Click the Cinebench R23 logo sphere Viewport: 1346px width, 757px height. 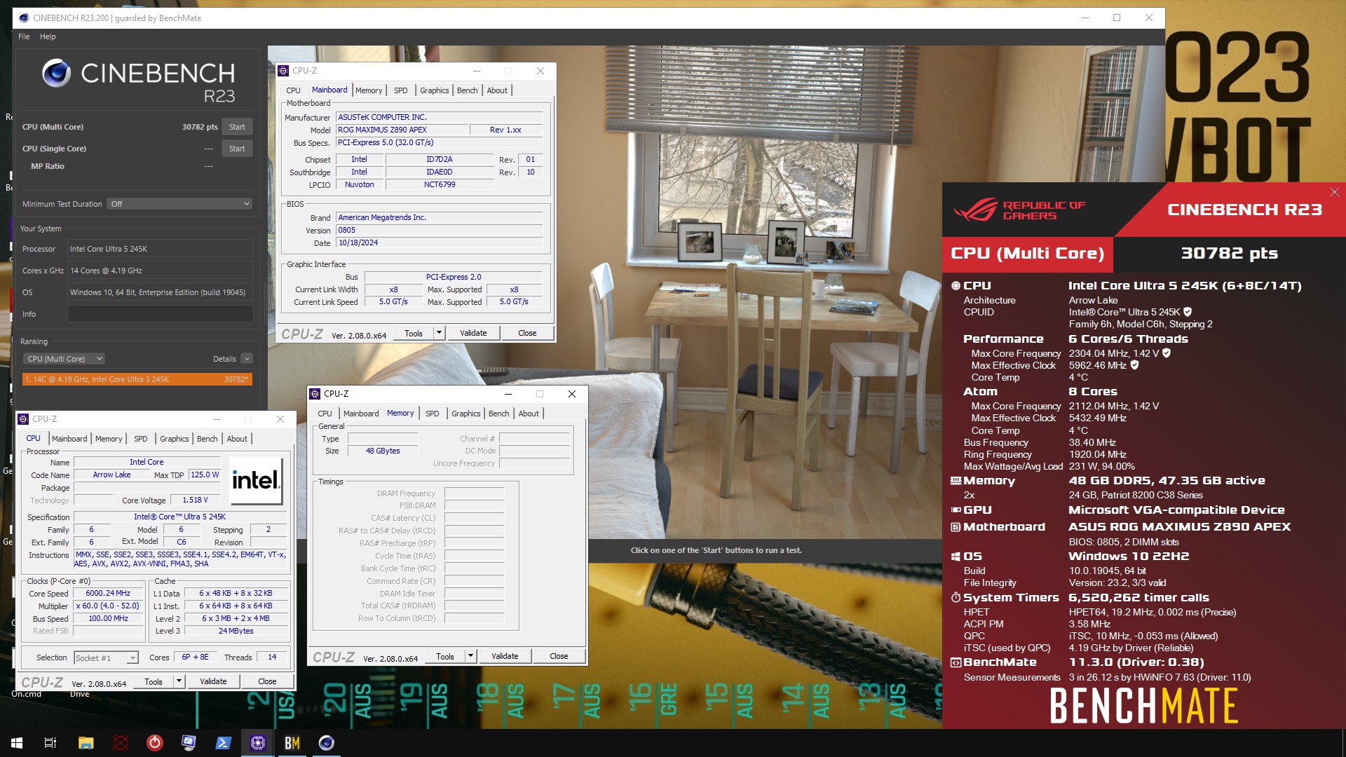(56, 73)
